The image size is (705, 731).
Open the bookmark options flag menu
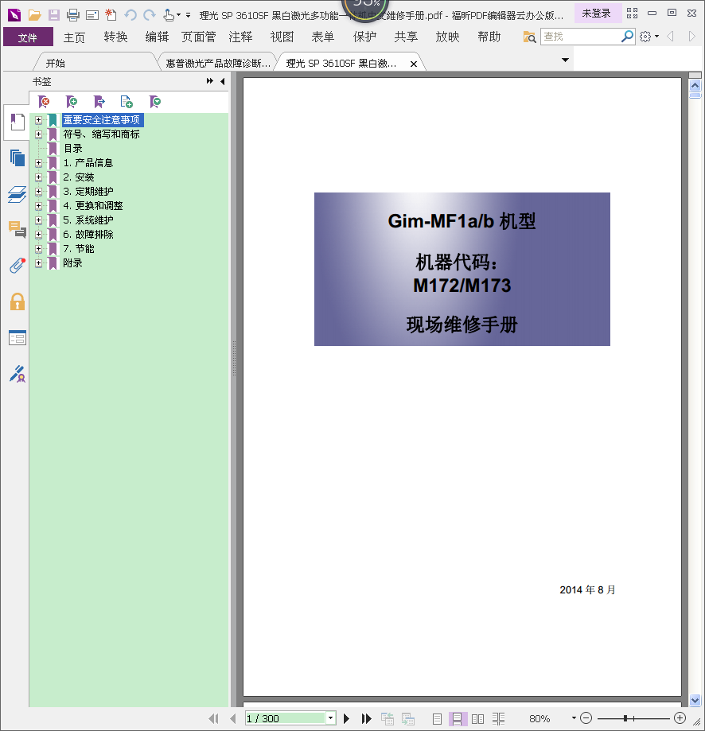155,102
